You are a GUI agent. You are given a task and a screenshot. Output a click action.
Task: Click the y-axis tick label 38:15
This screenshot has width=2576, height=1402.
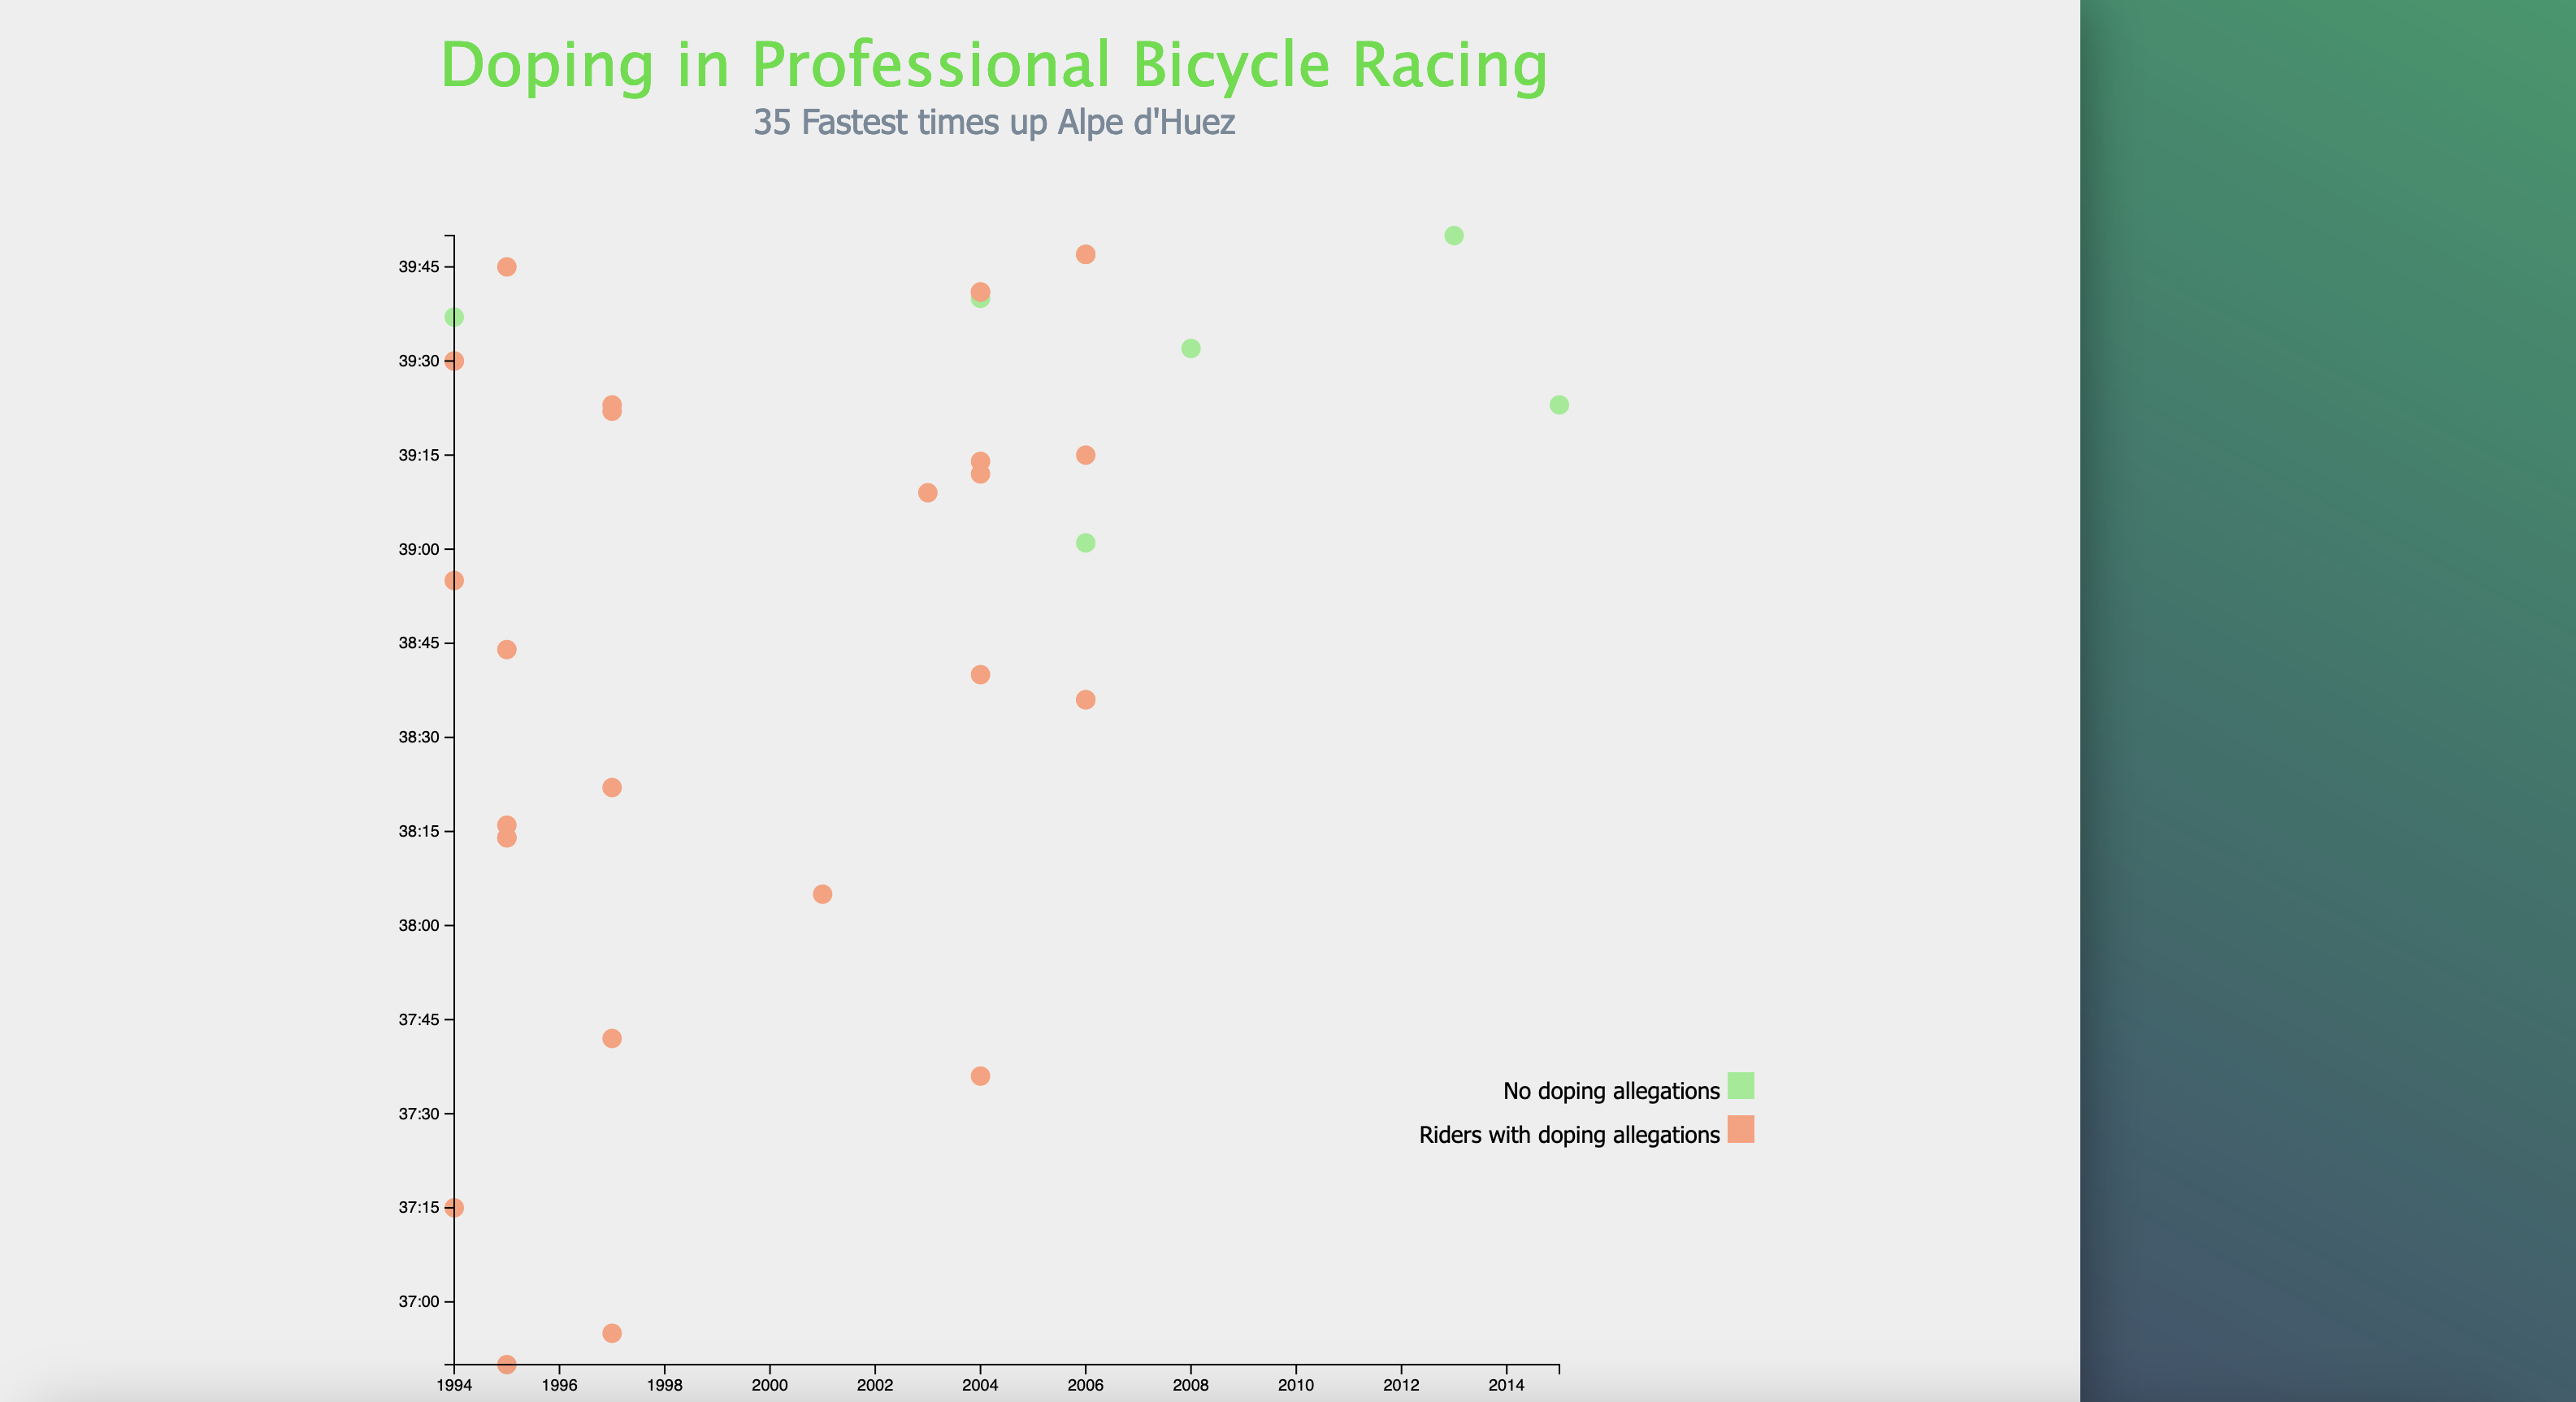(x=419, y=830)
